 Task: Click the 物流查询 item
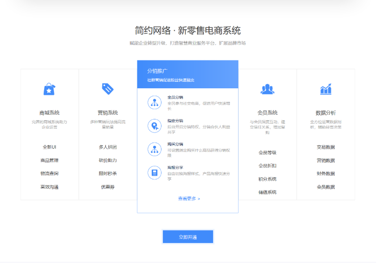(x=49, y=173)
